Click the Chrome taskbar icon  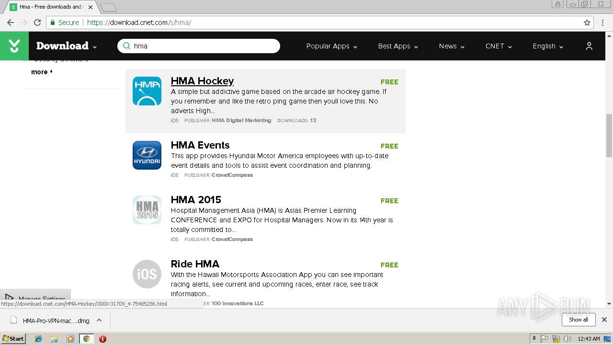click(x=86, y=339)
